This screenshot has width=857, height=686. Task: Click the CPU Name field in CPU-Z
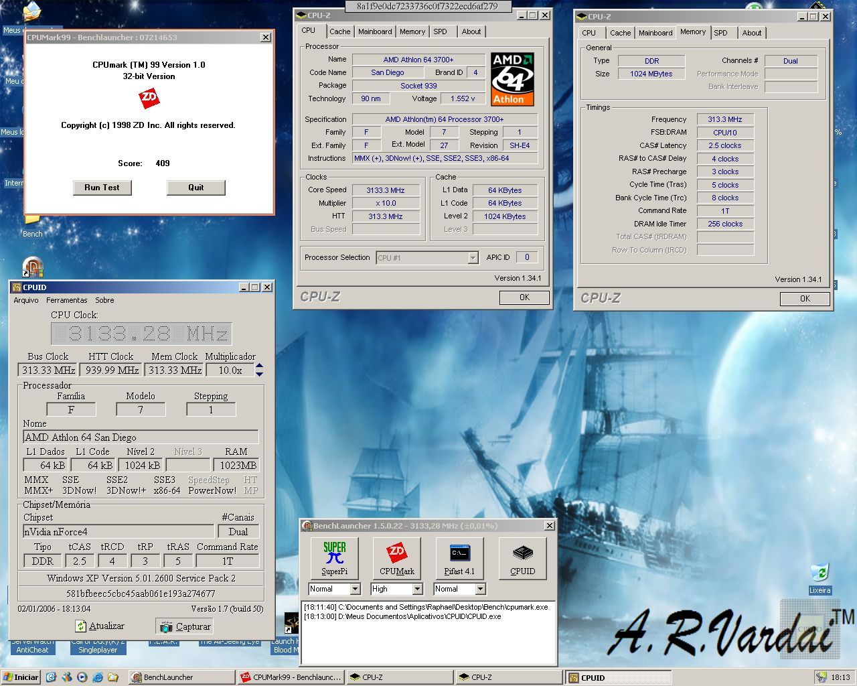tap(418, 60)
